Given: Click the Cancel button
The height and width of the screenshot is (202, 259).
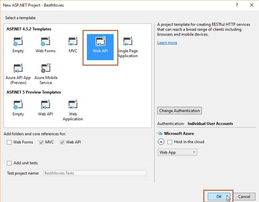Looking at the screenshot, I should point(244,196).
